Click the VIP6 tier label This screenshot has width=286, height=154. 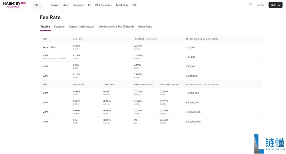[45, 112]
